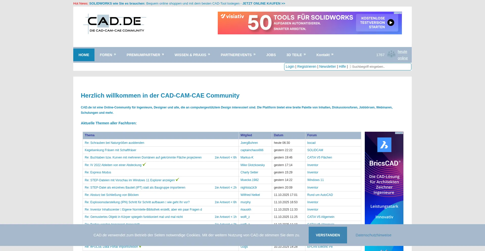This screenshot has height=251, width=485.
Task: Focus the Suchbegriff eingeben search field
Action: 380,67
